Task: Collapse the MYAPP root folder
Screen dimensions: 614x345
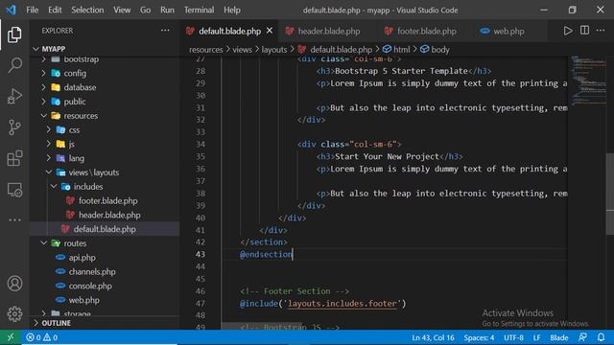Action: pos(54,49)
